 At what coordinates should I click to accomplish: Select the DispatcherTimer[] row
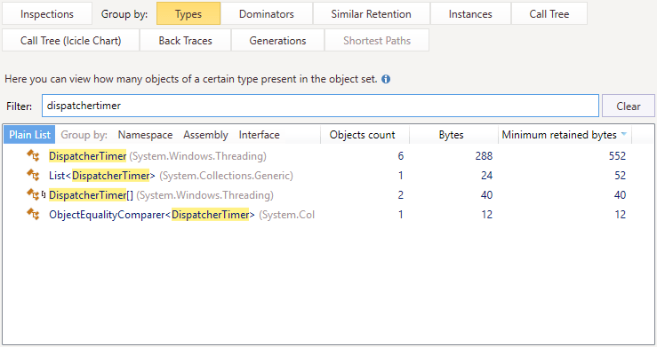tap(329, 195)
